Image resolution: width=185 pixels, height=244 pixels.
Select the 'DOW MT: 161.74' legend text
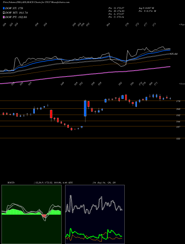click(x=16, y=13)
